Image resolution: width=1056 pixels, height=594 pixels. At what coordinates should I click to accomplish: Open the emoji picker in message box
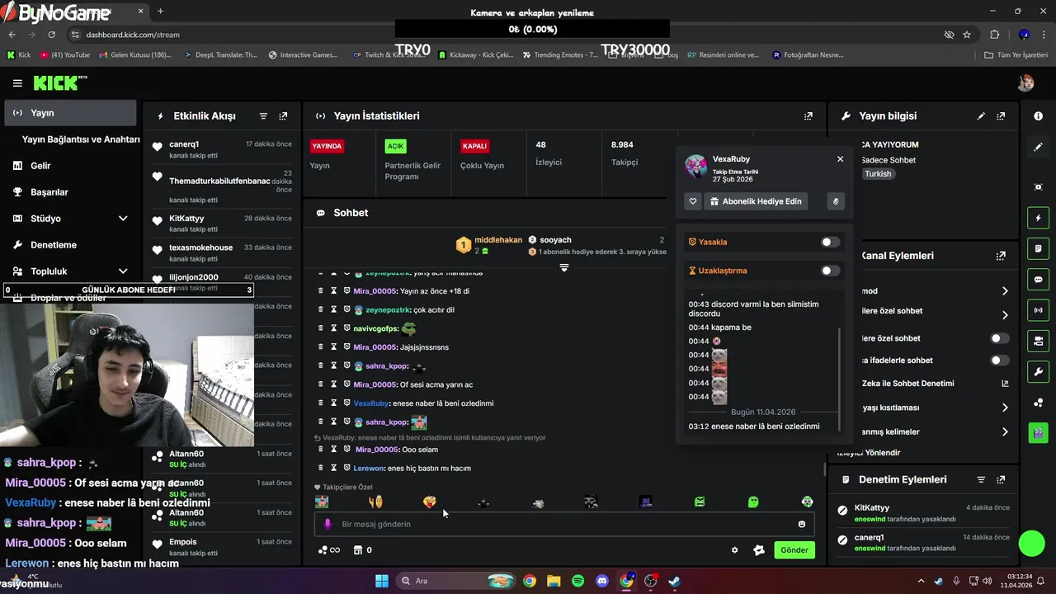(x=802, y=524)
